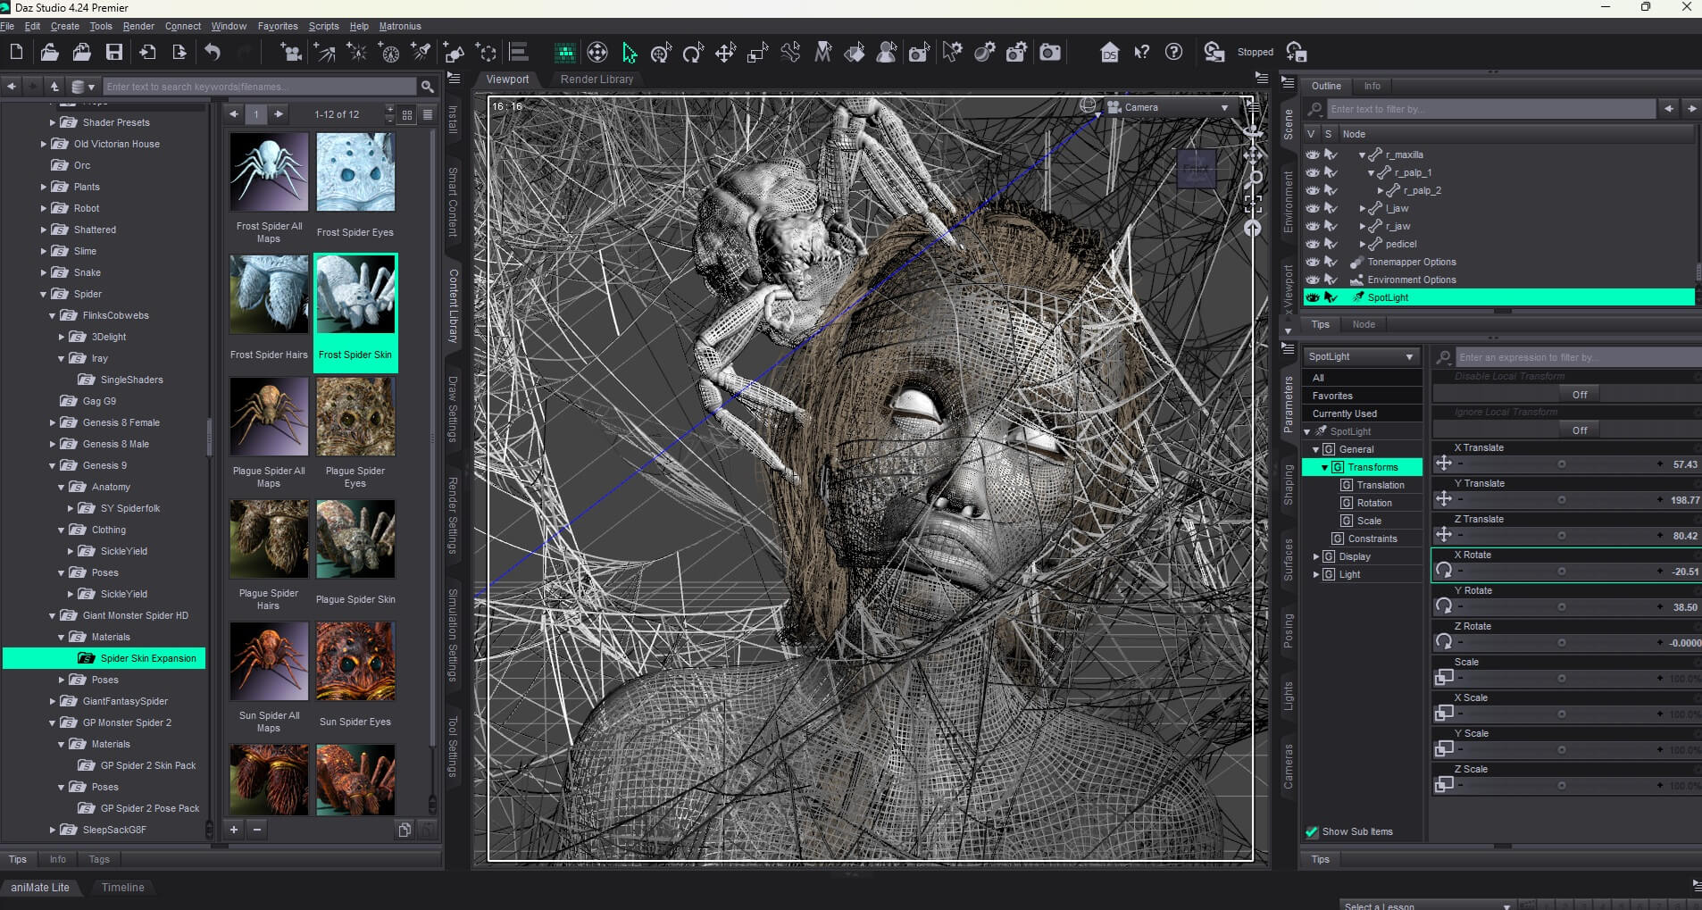Select the Scale tool in the toolbar

[x=757, y=53]
